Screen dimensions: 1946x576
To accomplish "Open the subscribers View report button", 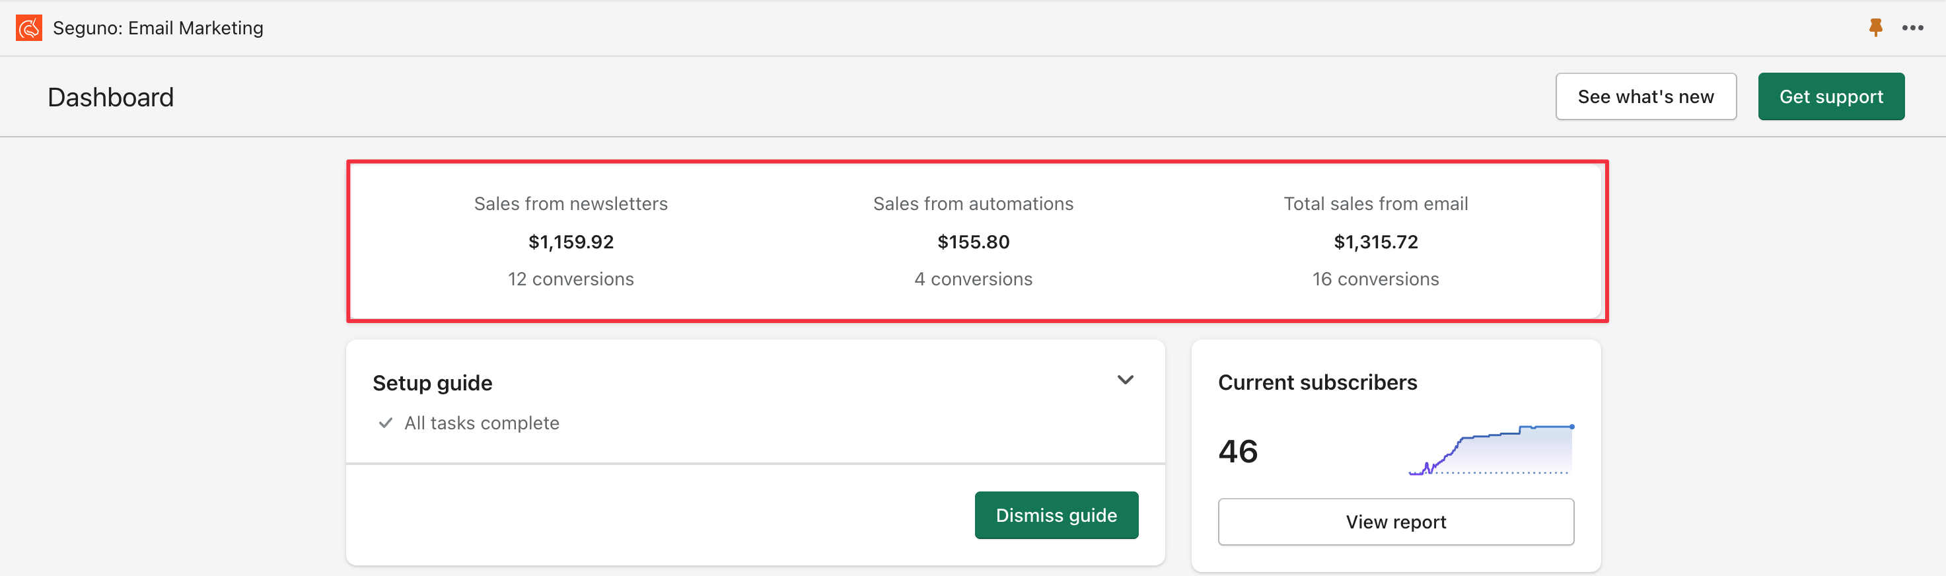I will (x=1395, y=522).
